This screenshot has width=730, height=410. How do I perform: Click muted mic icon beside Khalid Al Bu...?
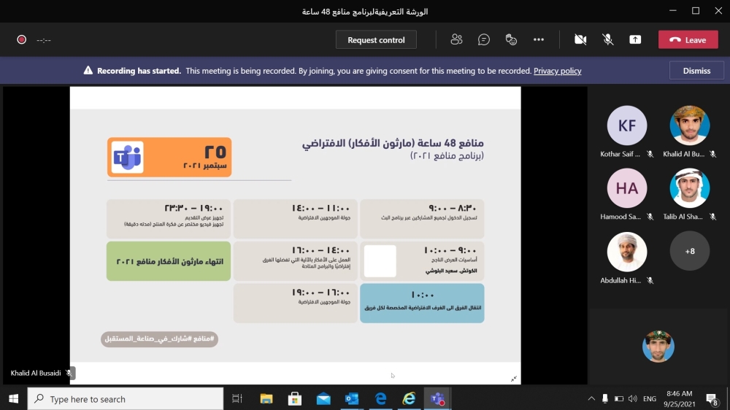pos(712,154)
